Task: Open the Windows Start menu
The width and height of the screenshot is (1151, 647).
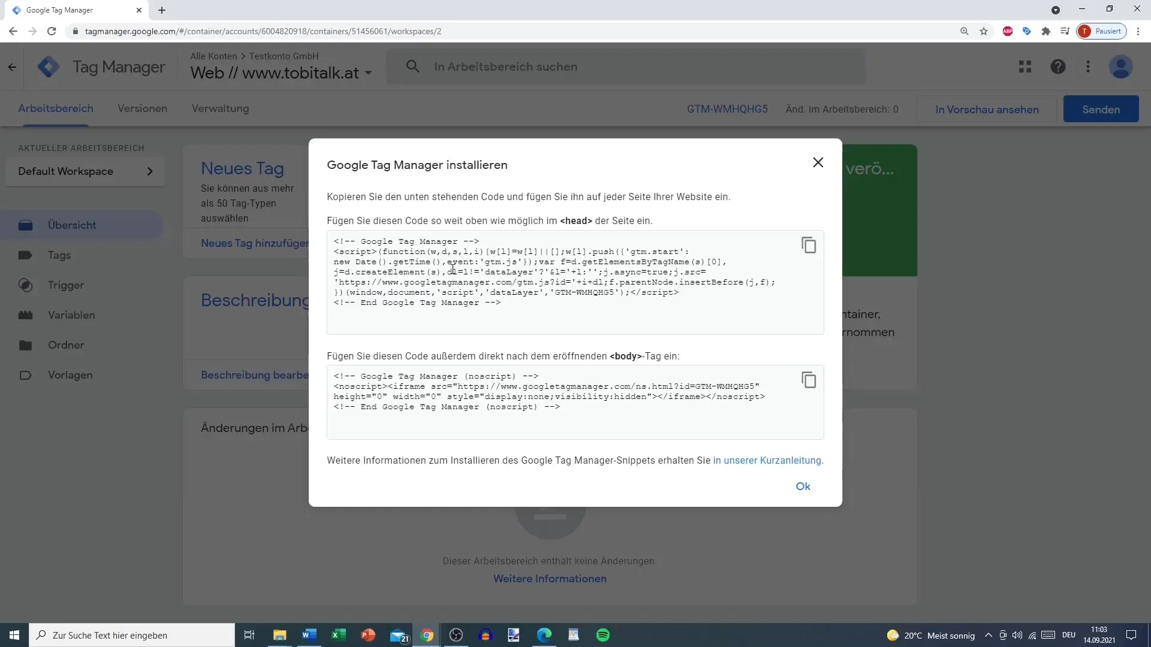Action: tap(14, 635)
